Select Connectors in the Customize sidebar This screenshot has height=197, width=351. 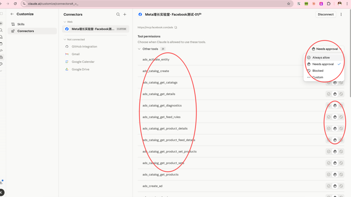32,31
